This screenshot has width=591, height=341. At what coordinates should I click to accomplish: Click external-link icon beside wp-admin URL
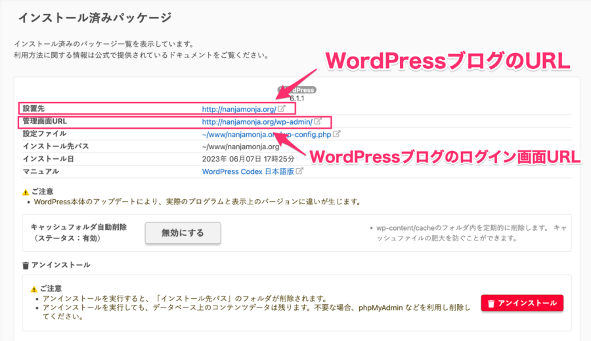[x=318, y=122]
